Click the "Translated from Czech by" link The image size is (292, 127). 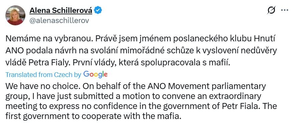[x=43, y=75]
